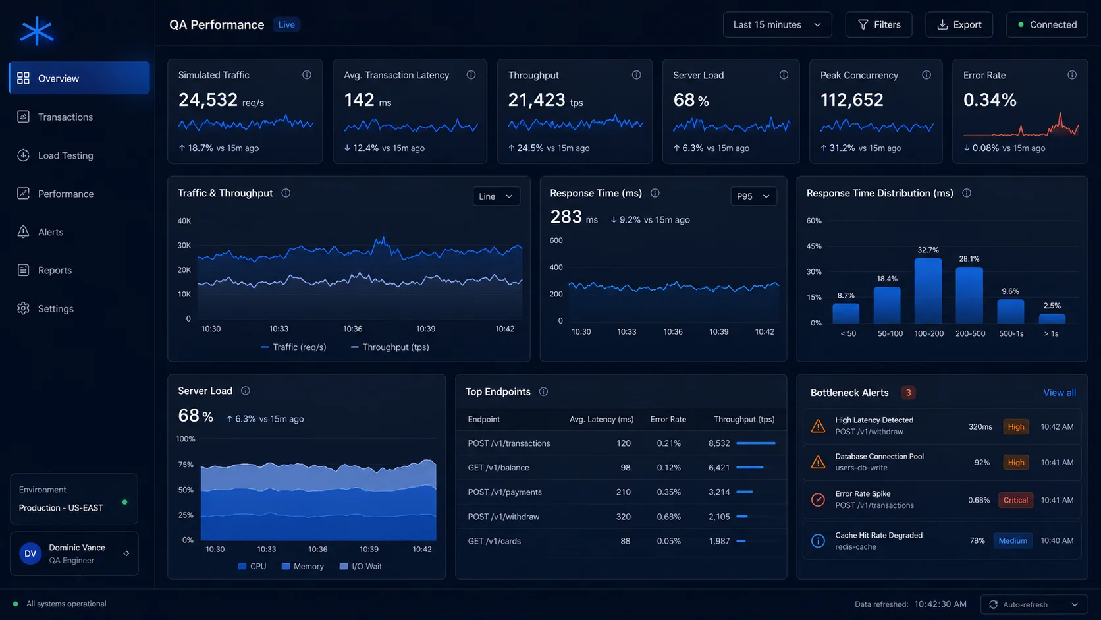Open the View all bottleneck alerts link
The image size is (1101, 620).
[1060, 393]
